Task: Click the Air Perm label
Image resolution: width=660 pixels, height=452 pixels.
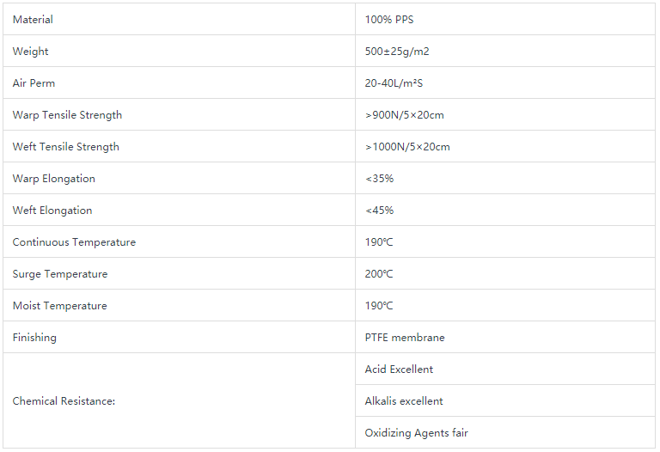Action: [34, 82]
